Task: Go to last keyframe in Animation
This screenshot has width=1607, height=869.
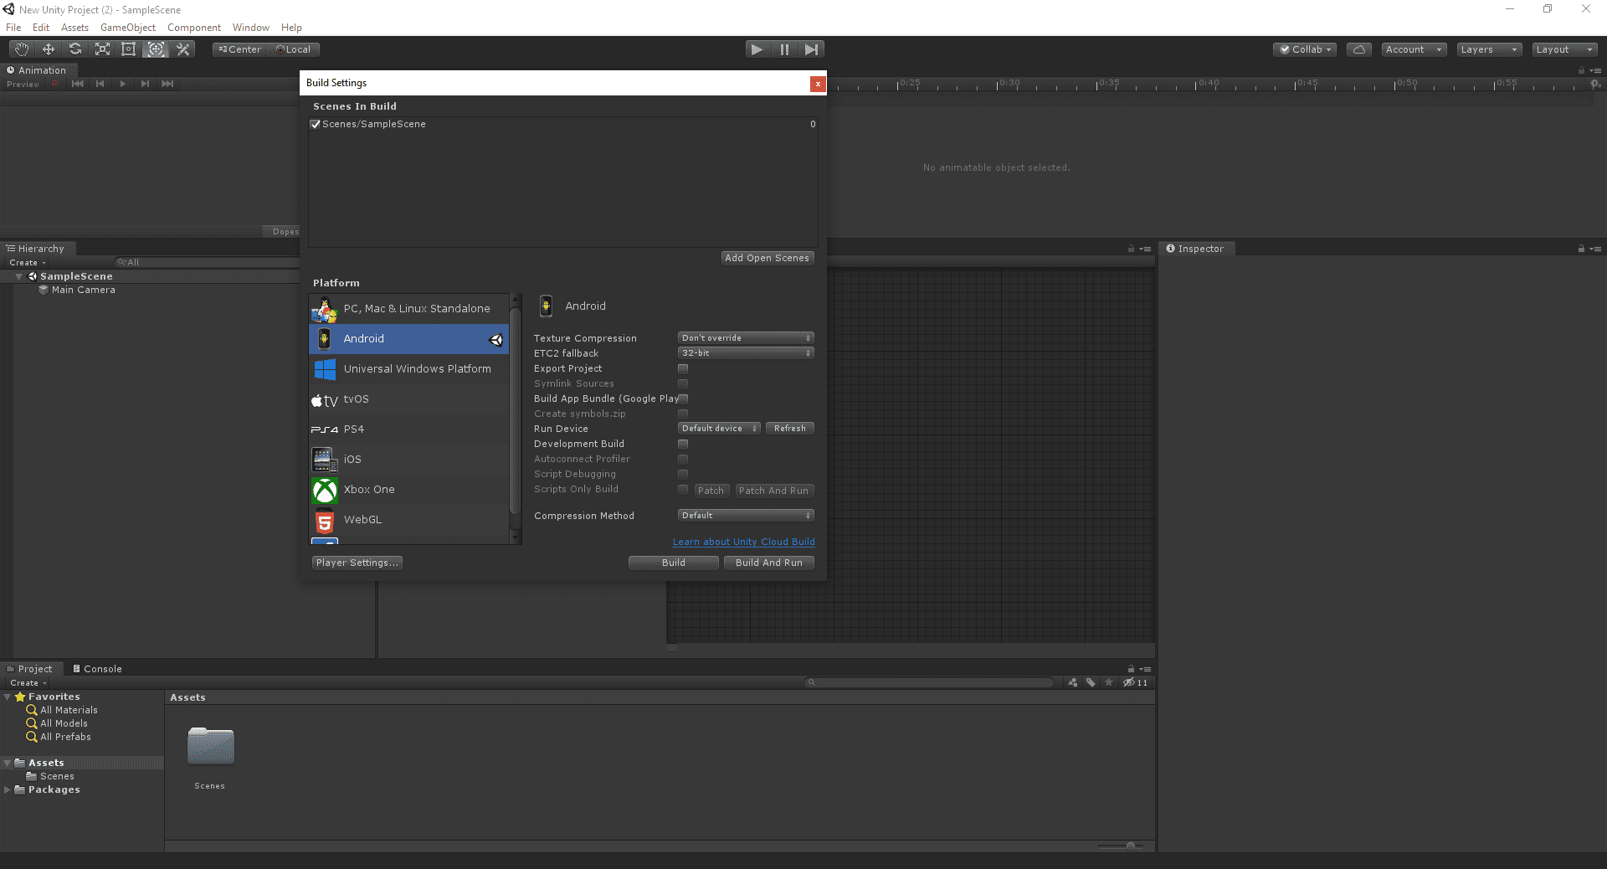Action: [167, 84]
